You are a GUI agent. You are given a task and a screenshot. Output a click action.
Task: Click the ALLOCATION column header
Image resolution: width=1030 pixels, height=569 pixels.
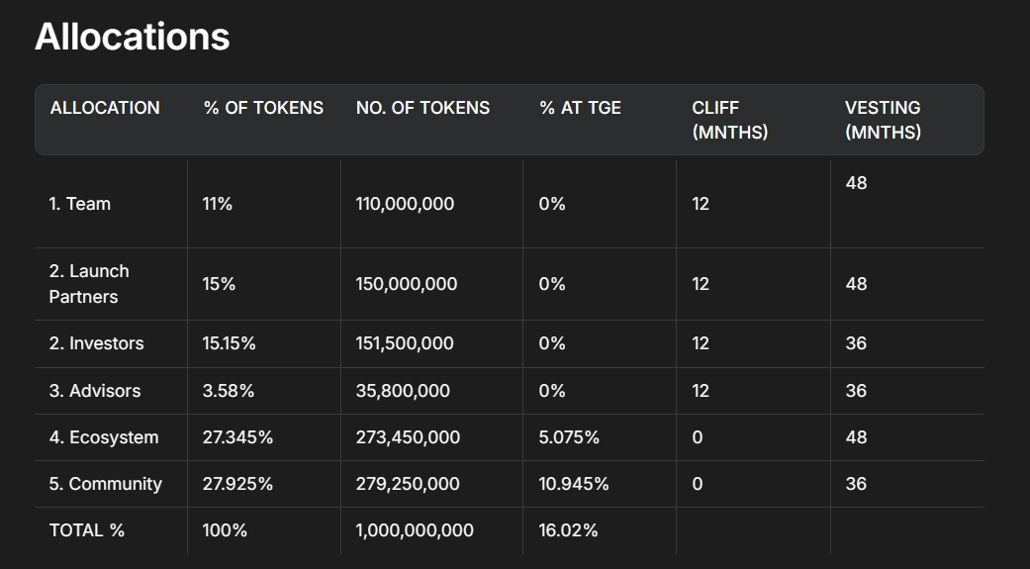point(105,108)
